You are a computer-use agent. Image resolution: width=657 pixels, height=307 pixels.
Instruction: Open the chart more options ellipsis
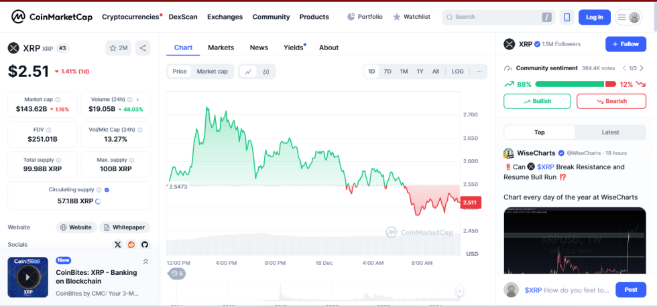tap(479, 72)
